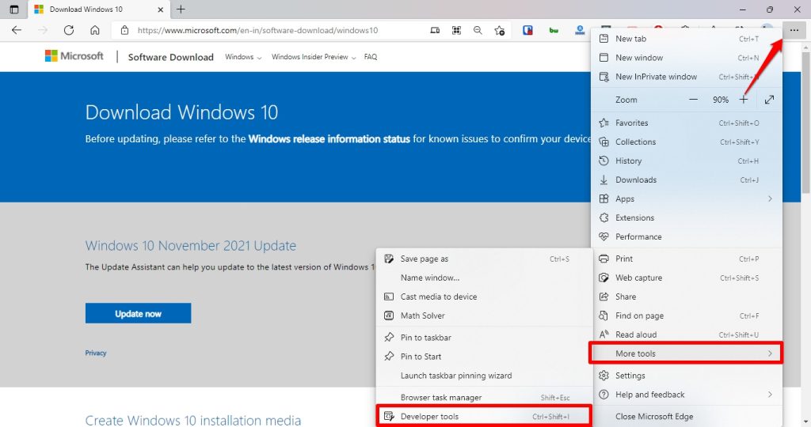Choose Close Microsoft Edge
The image size is (811, 427).
click(686, 417)
